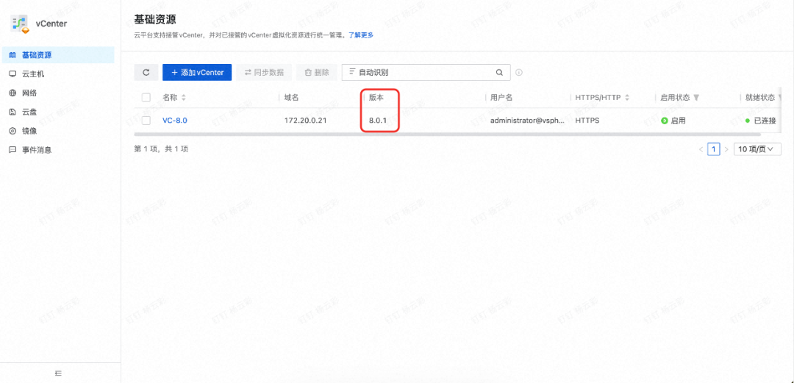
Task: Collapse the sidebar with the bottom toggle icon
Action: [58, 373]
